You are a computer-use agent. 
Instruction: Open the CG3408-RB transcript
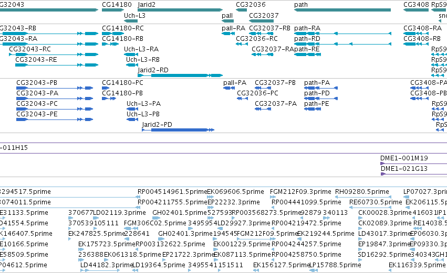[x=422, y=39]
